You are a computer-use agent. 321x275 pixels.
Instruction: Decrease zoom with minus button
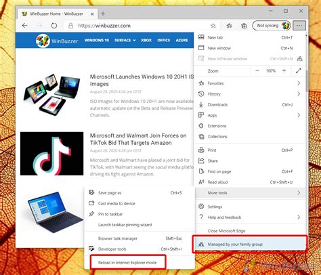tap(257, 71)
